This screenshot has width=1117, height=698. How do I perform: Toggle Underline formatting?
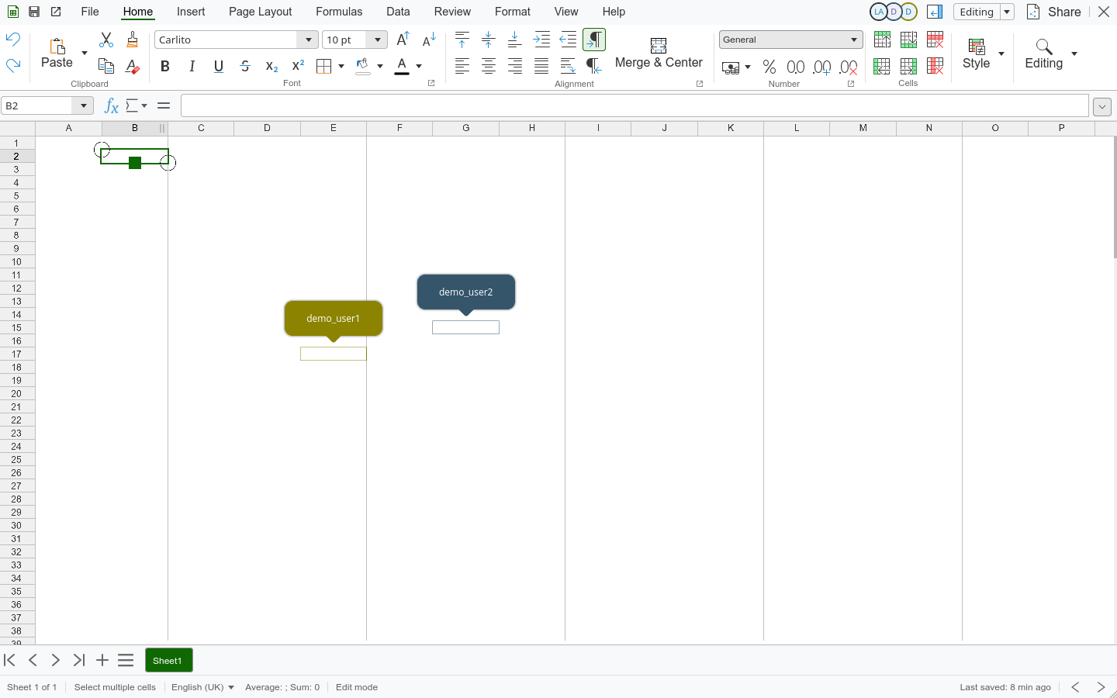point(219,67)
